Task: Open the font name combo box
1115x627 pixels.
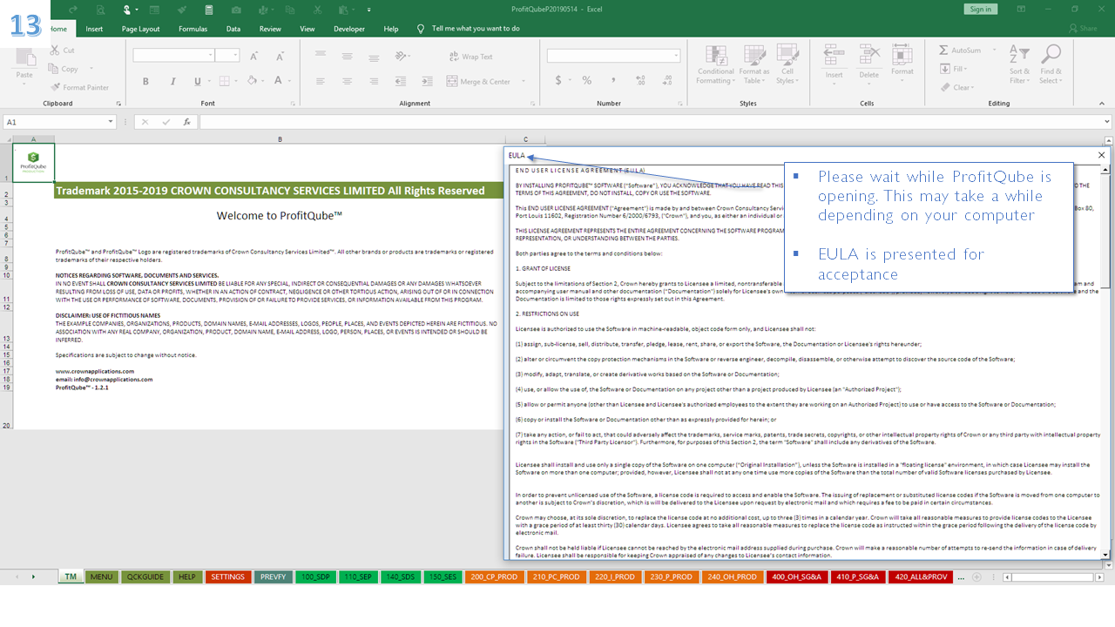Action: tap(173, 55)
